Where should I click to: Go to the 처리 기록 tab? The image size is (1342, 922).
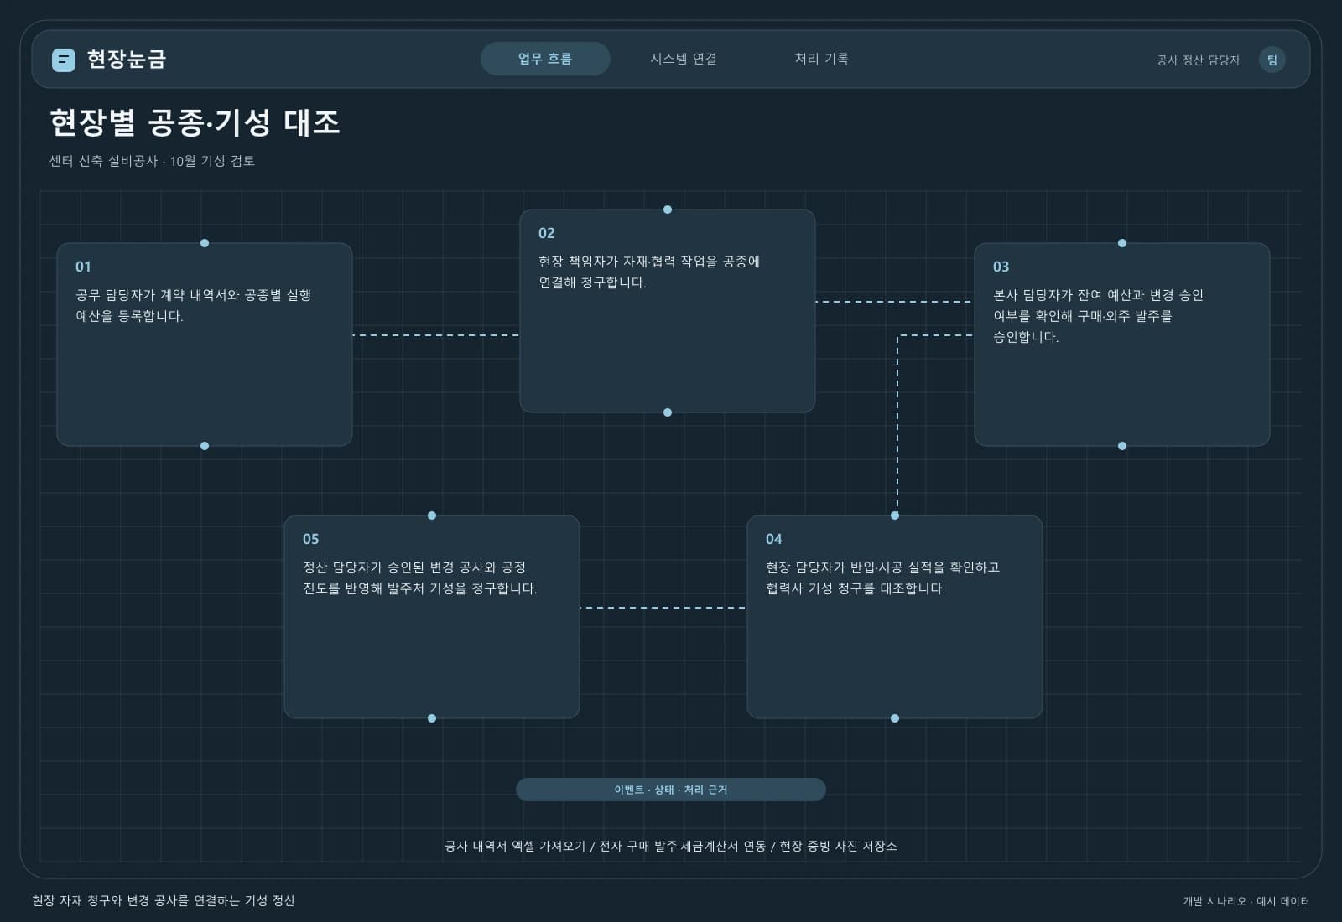click(x=822, y=59)
